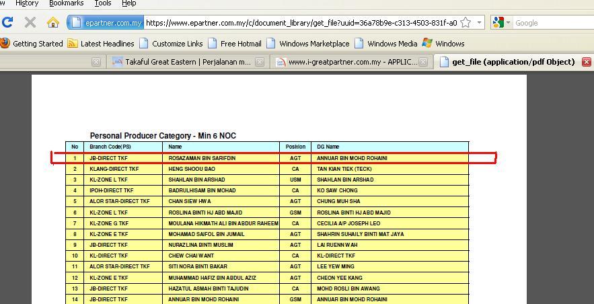The image size is (594, 304).
Task: Close the get_file PDF tab
Action: click(586, 62)
